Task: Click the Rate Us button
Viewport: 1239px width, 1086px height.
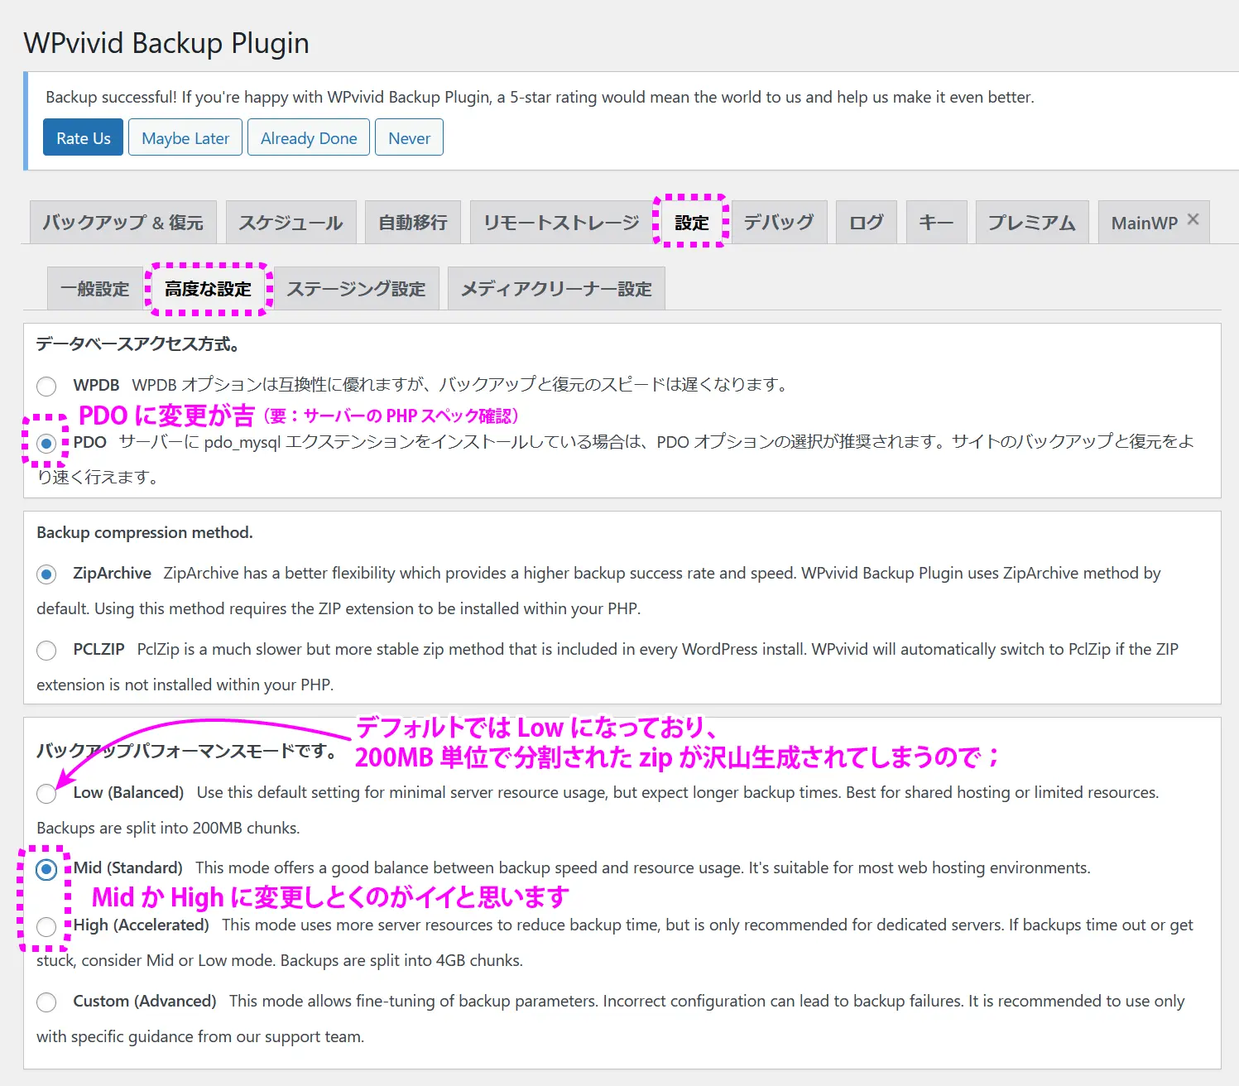Action: click(x=83, y=137)
